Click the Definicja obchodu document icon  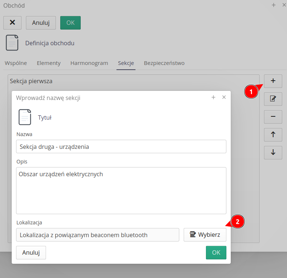12,43
